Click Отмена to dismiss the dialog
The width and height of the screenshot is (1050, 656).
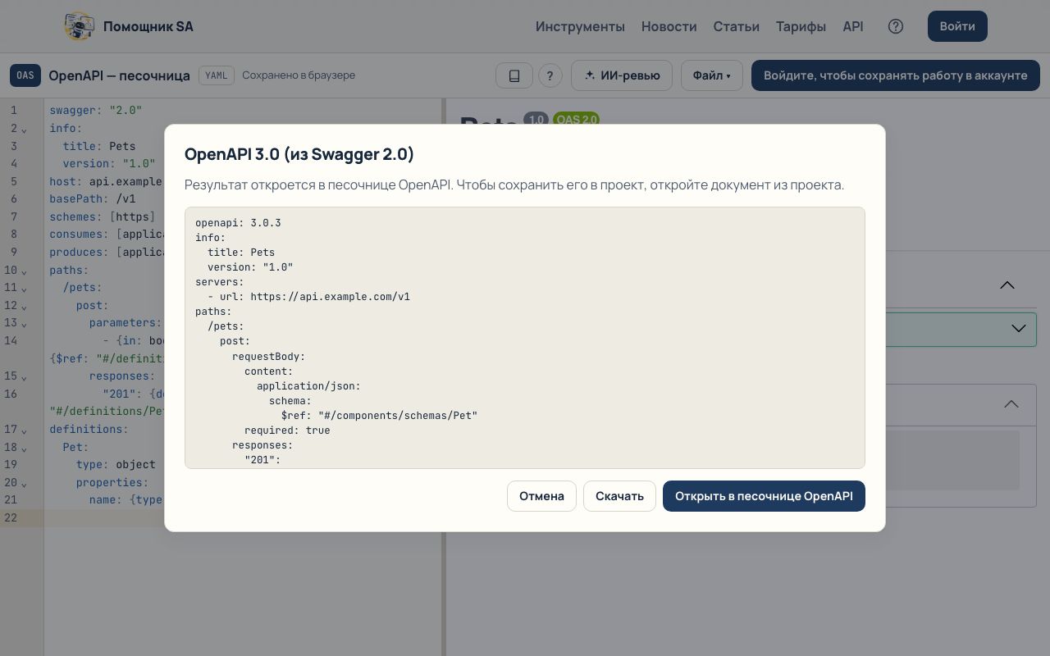pyautogui.click(x=541, y=496)
